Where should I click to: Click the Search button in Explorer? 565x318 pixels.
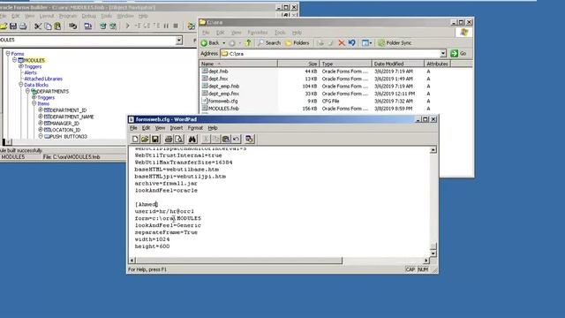click(269, 43)
